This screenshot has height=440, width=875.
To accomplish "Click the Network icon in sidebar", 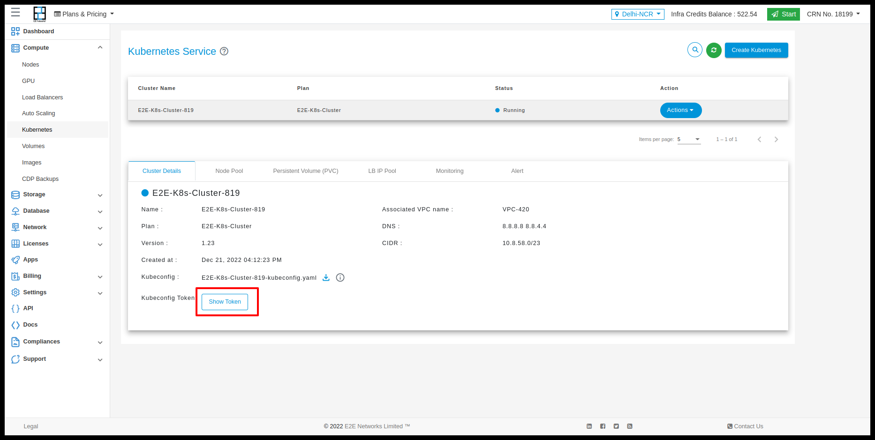I will click(x=15, y=227).
